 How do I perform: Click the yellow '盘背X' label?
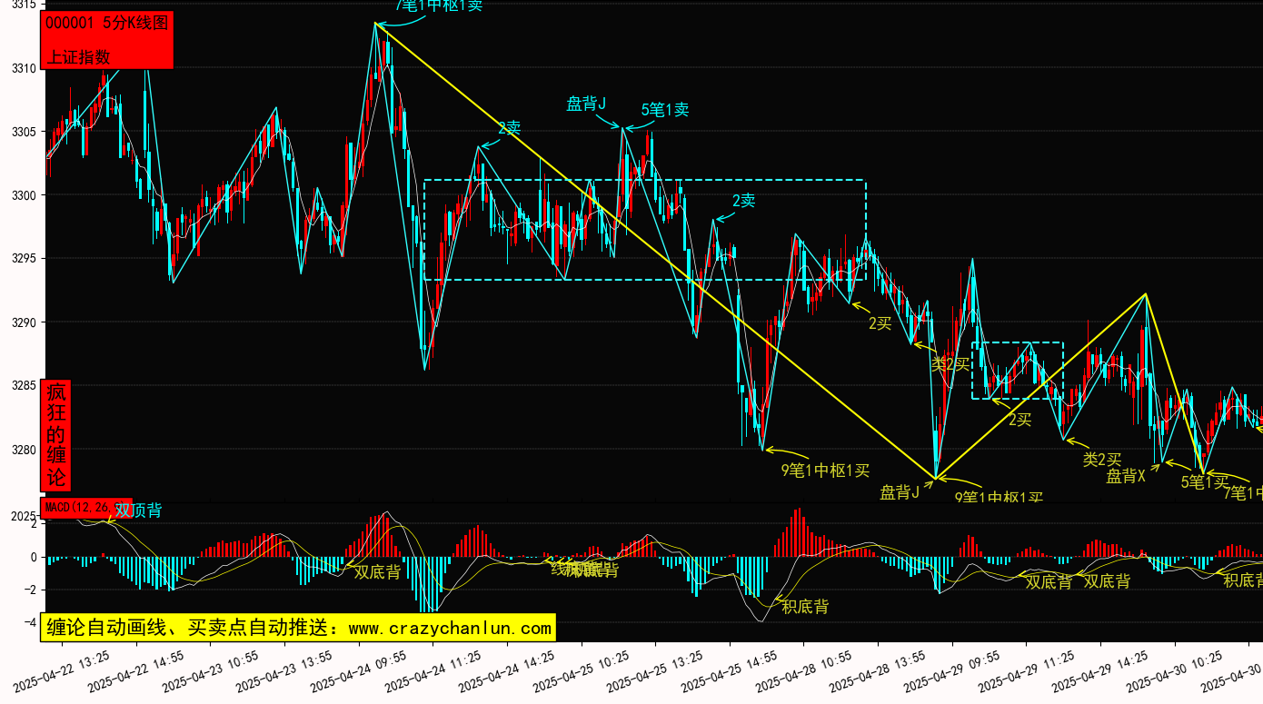pos(1126,475)
